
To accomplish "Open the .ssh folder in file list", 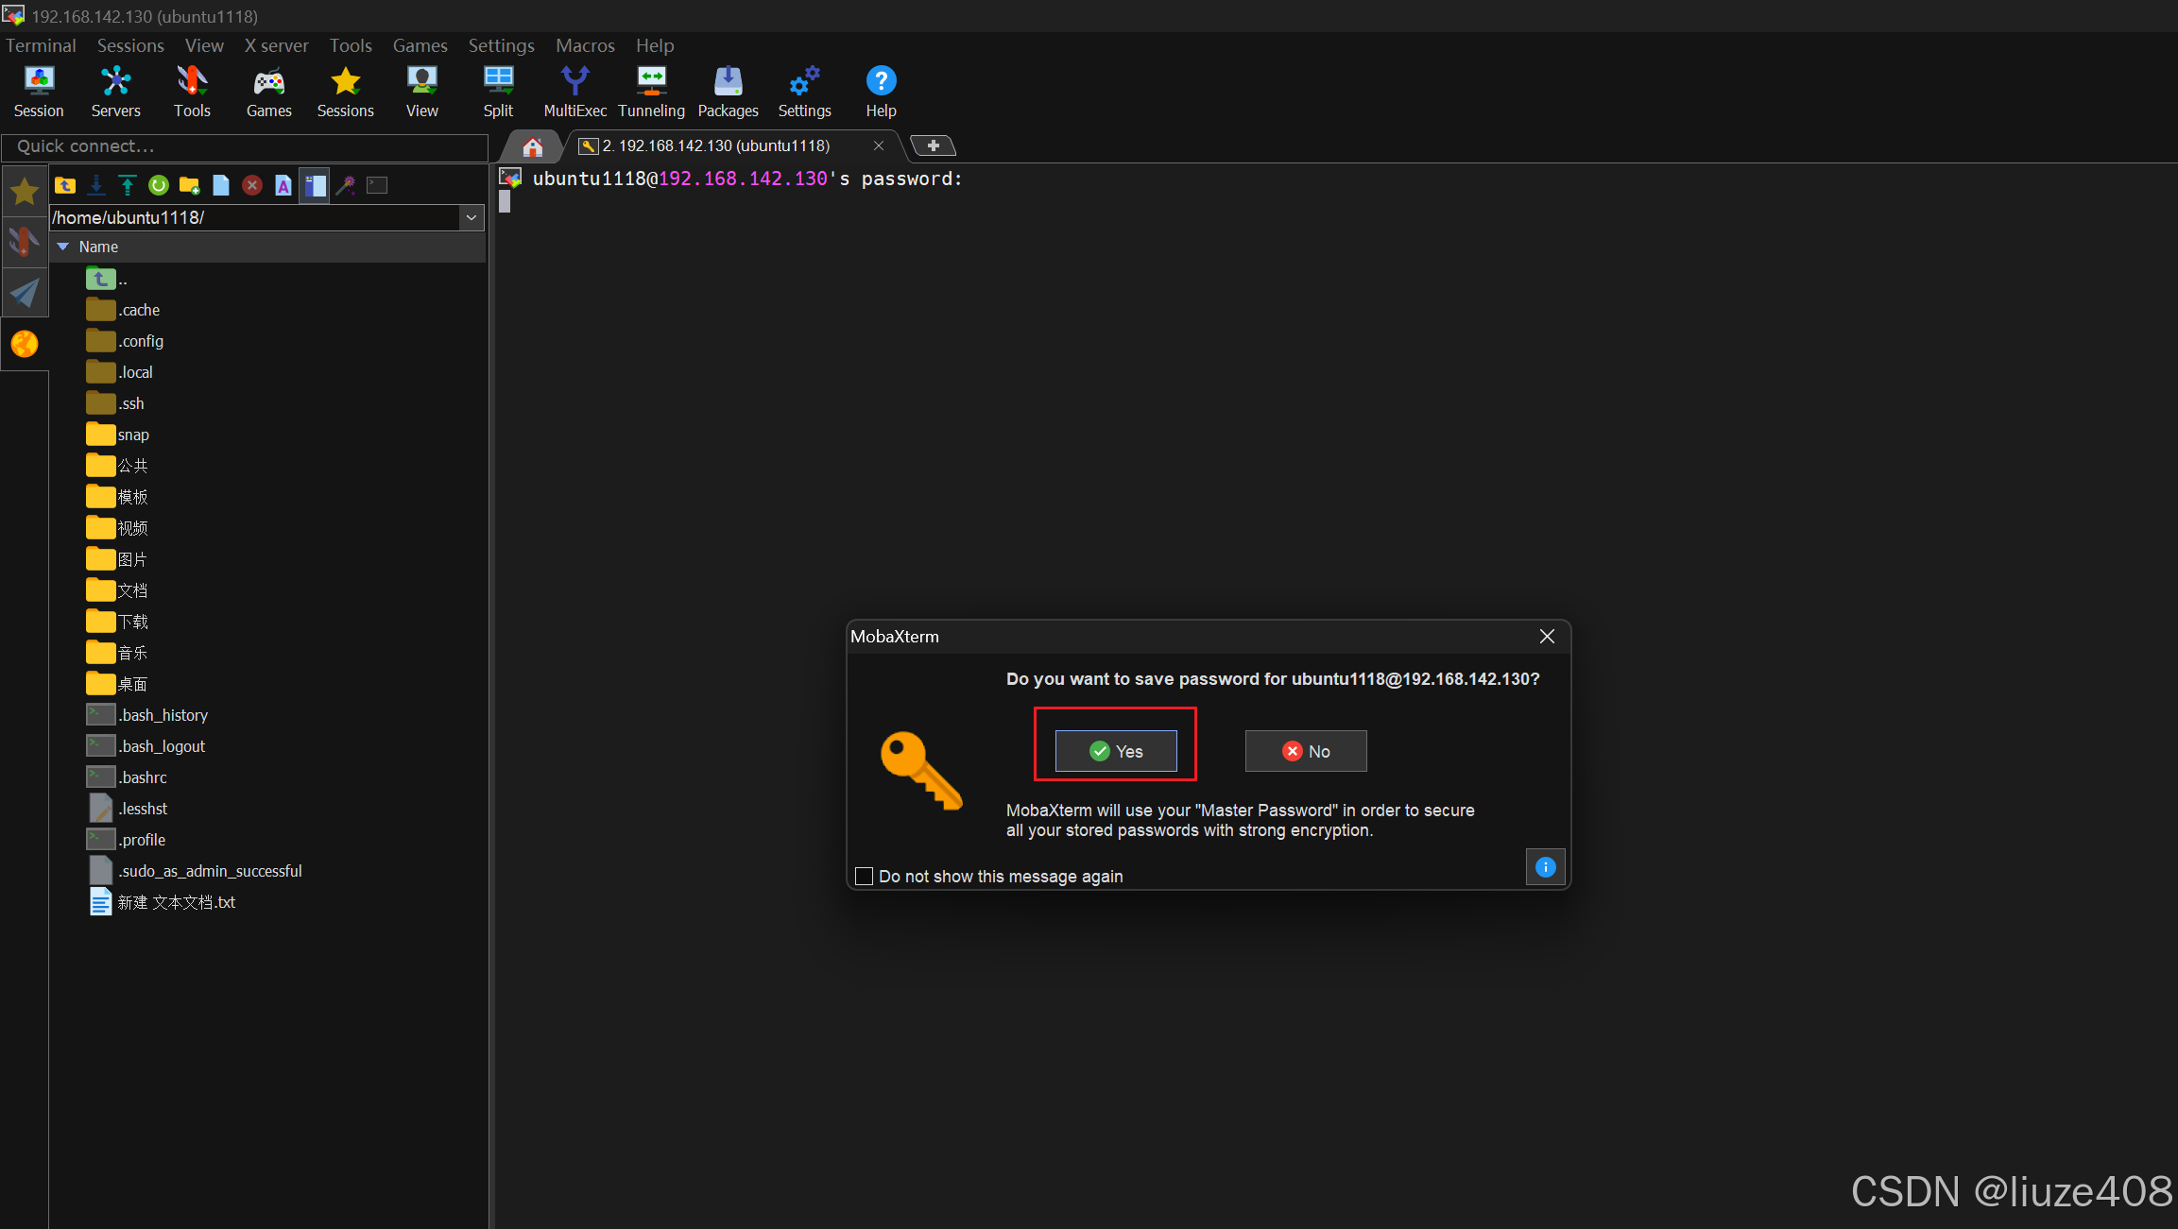I will [131, 403].
